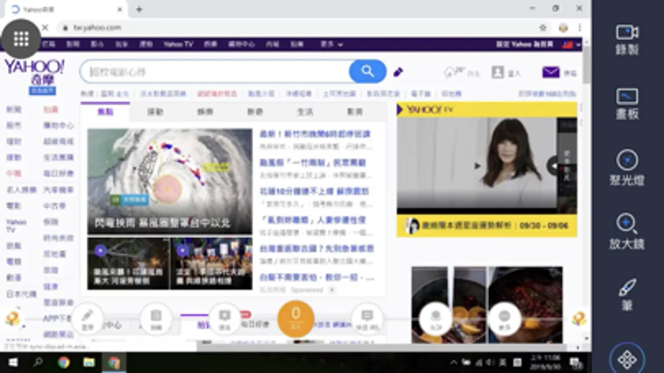664x373 pixels.
Task: Select the Yahoo奇摩 browser tab
Action: click(x=66, y=10)
